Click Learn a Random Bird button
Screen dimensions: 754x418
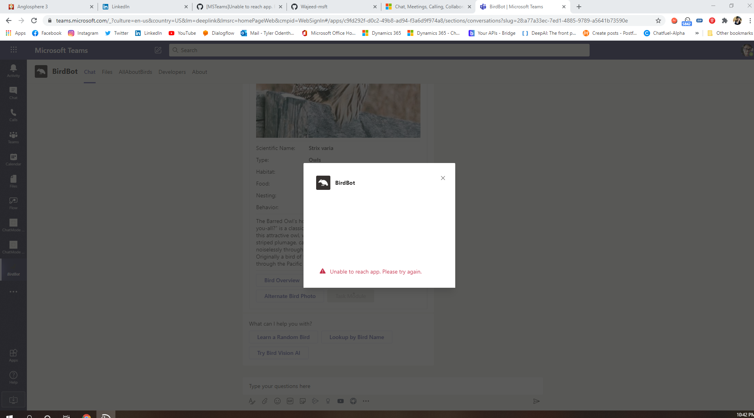pos(283,337)
